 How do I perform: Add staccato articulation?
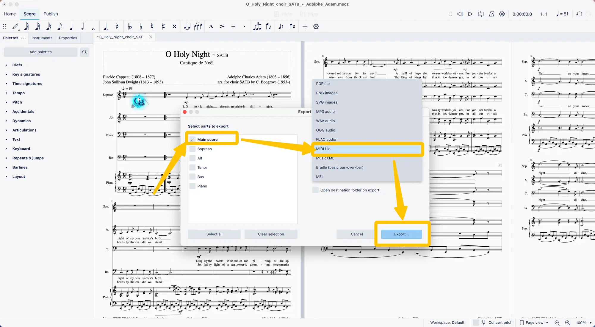click(245, 26)
